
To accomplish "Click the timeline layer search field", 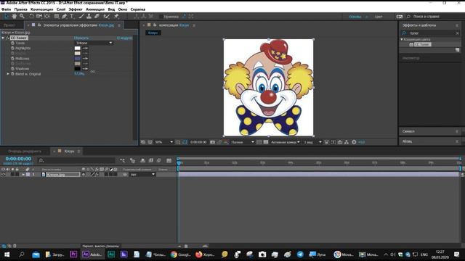I will (76, 160).
